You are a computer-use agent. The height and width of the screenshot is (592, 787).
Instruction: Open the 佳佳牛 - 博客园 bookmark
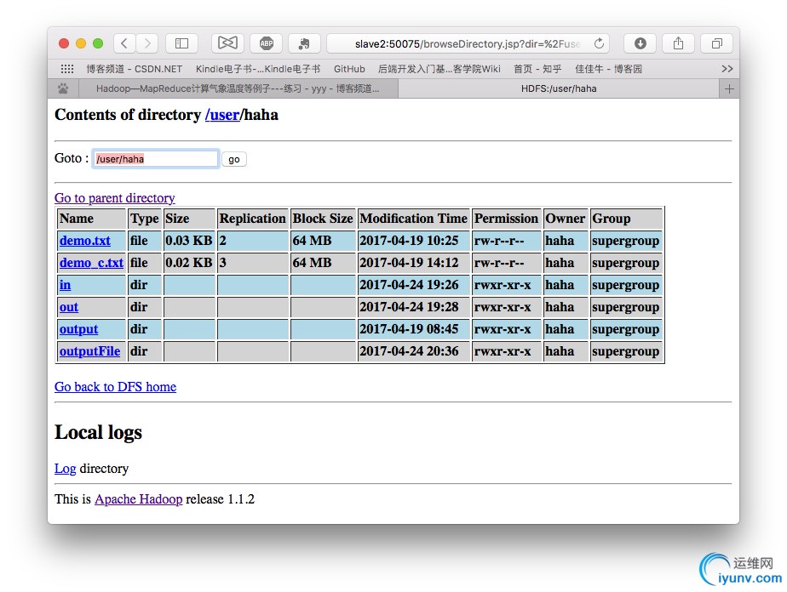coord(608,69)
